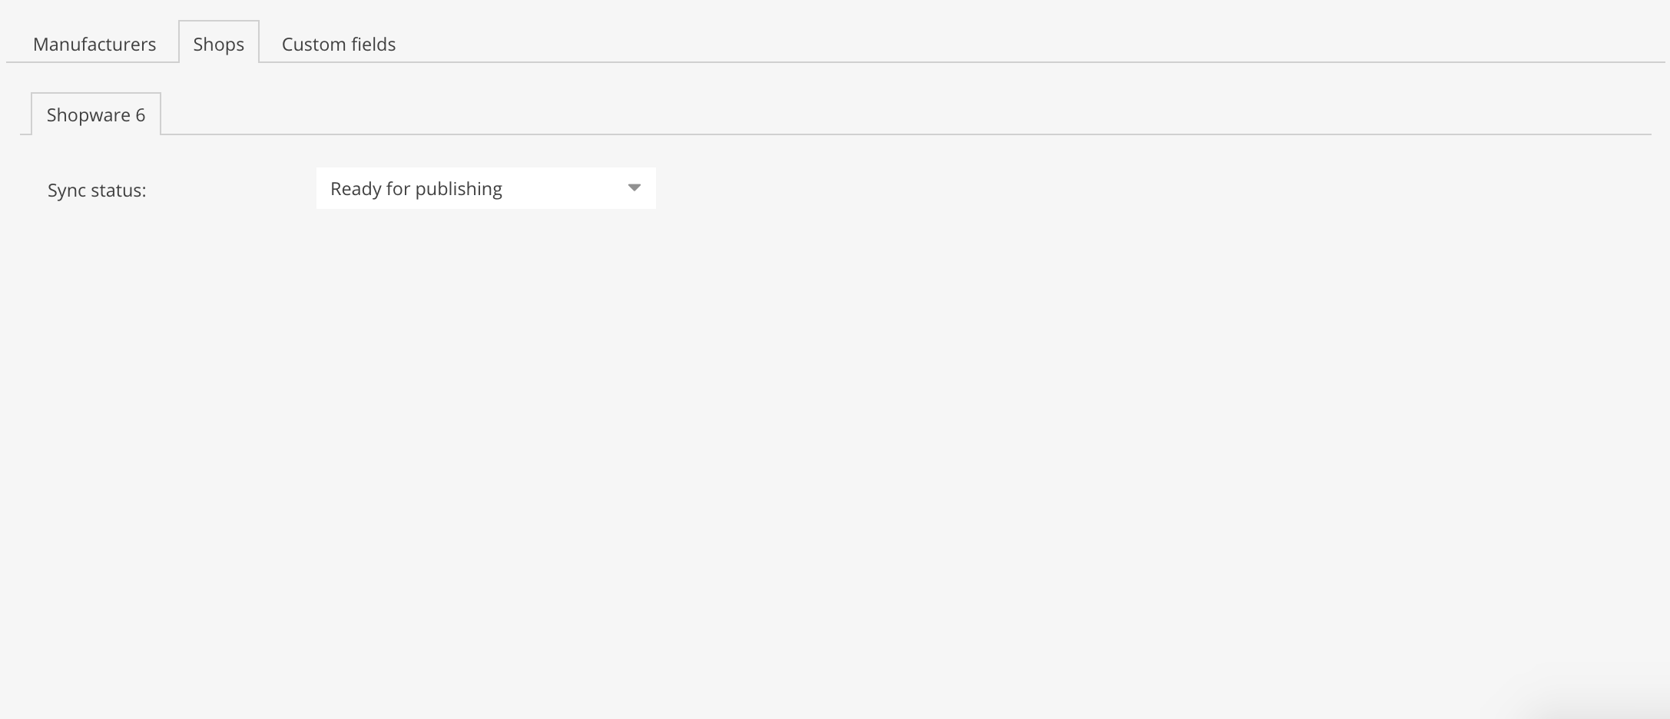Choose the Shopware 6 shop tab

pyautogui.click(x=96, y=114)
